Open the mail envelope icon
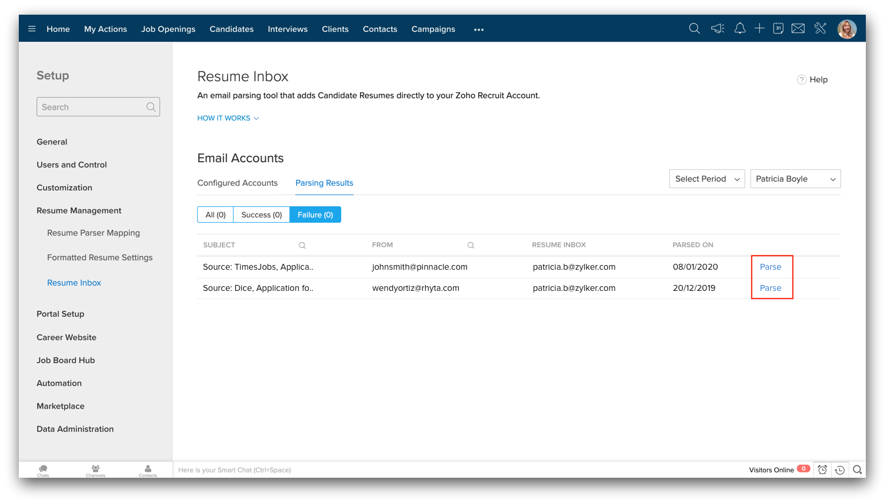887x503 pixels. [798, 28]
